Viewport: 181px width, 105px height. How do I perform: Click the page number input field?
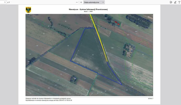click(x=4, y=2)
